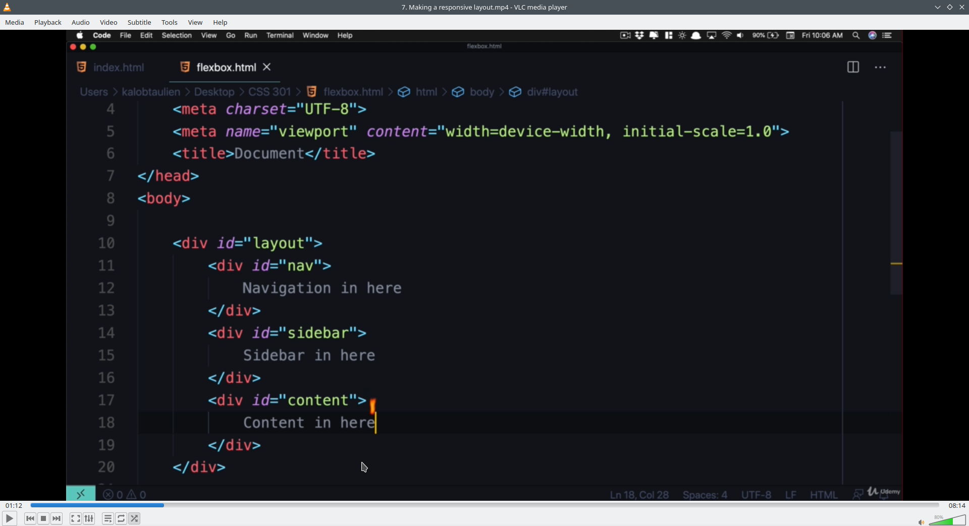Mute audio using the VLC speaker icon
Viewport: 969px width, 526px height.
(921, 522)
